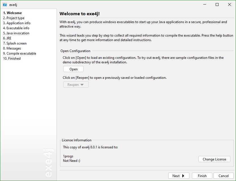Select the Welcome step in sidebar
This screenshot has width=236, height=181.
tap(12, 13)
